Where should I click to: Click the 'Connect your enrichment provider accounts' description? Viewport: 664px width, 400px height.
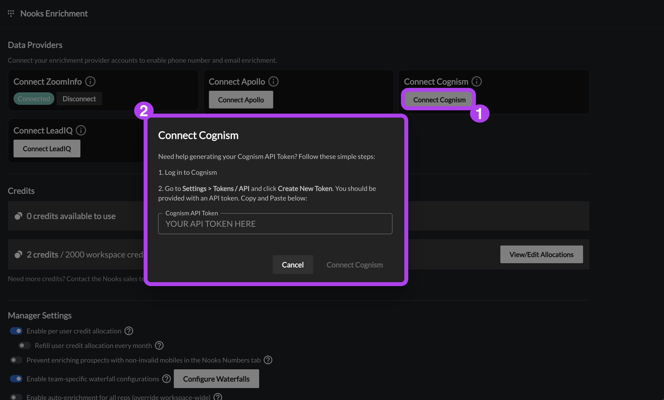click(142, 60)
